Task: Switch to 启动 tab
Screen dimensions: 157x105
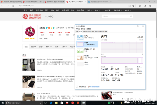Action: coord(93,31)
